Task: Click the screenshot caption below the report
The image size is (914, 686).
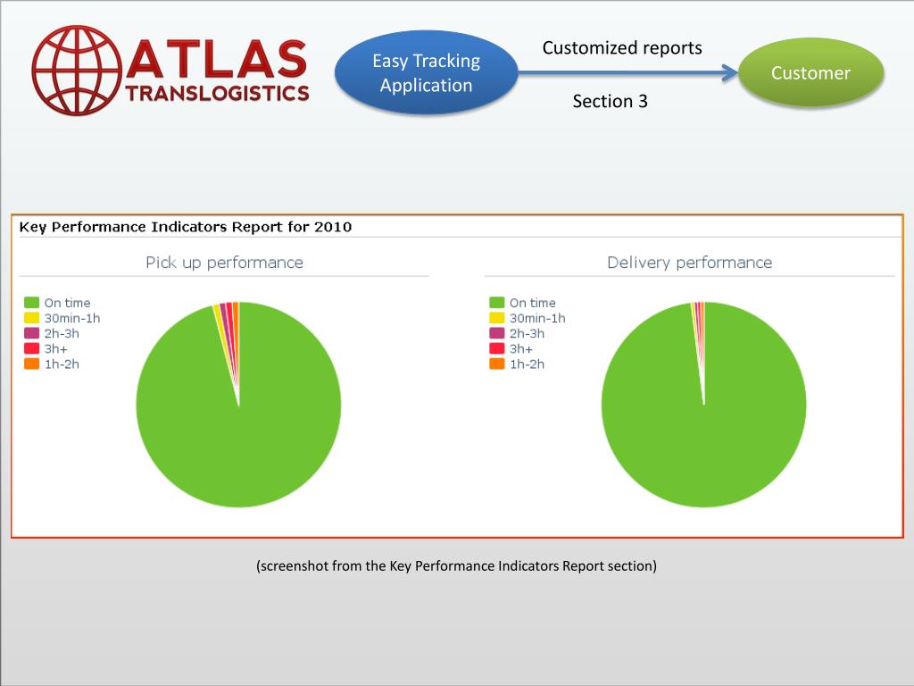Action: (x=456, y=565)
